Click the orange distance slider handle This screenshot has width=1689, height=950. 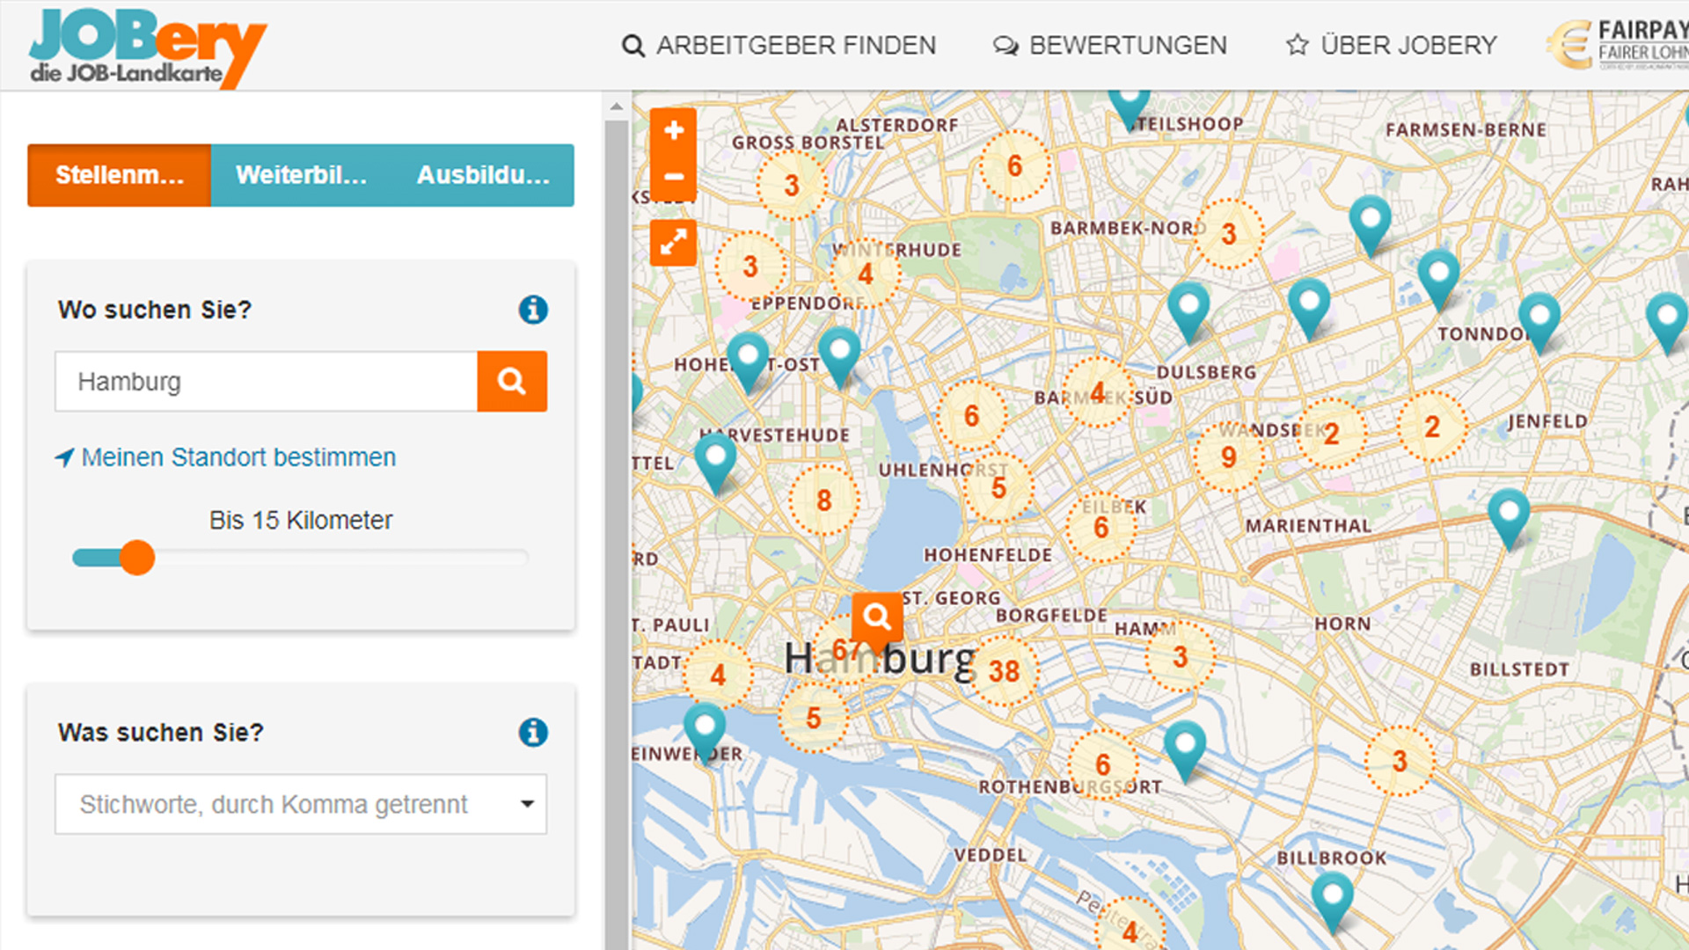point(137,558)
